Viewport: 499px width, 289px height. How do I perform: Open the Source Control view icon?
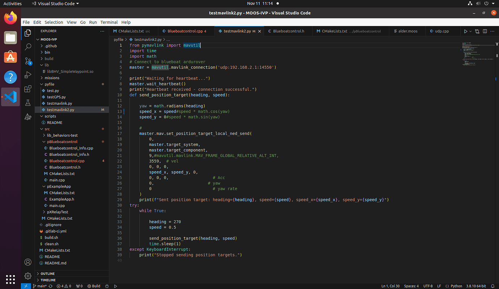point(28,61)
